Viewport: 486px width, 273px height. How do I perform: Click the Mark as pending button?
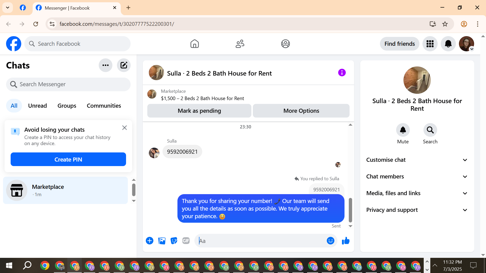coord(199,111)
